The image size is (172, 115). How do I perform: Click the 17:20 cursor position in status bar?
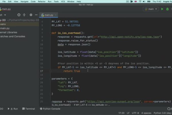pyautogui.click(x=122, y=113)
